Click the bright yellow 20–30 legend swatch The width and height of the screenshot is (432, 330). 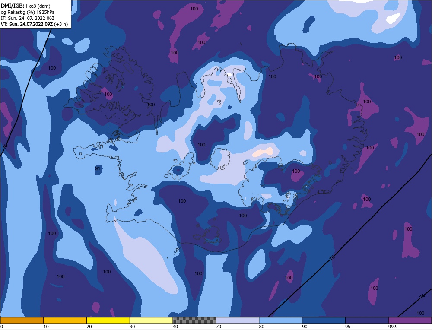108,320
